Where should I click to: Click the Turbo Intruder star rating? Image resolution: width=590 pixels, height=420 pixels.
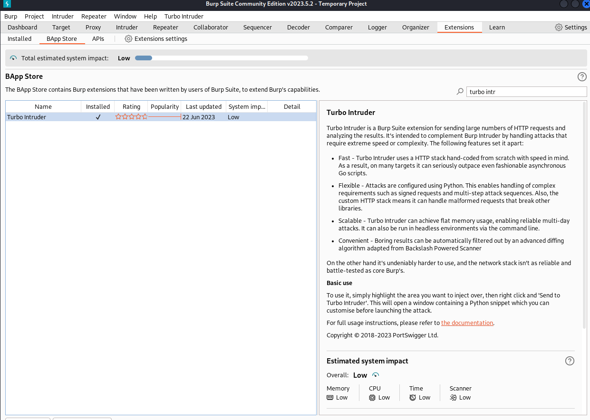[x=131, y=117]
